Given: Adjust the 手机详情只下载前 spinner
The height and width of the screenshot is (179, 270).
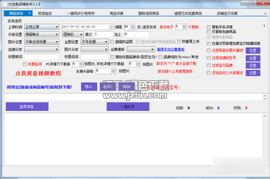Looking at the screenshot, I should coord(138,64).
